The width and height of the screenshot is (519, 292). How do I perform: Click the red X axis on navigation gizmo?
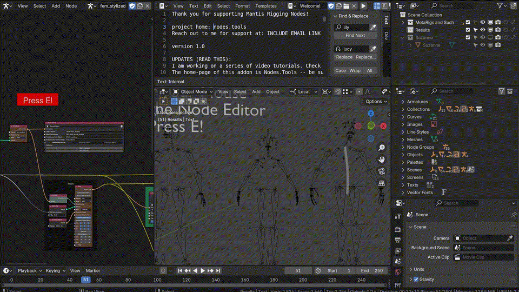coord(383,126)
